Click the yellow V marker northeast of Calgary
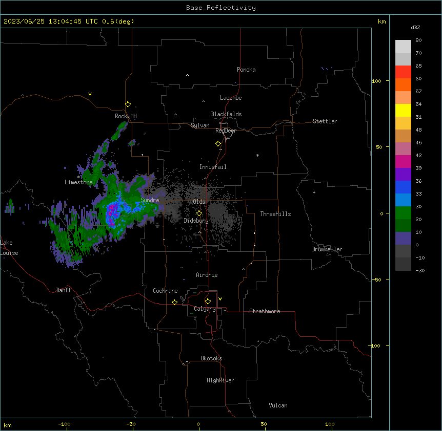 point(220,299)
